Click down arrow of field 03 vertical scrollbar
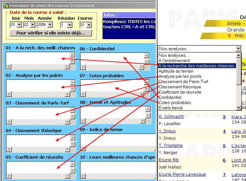Image resolution: width=246 pixels, height=181 pixels. click(x=72, y=117)
